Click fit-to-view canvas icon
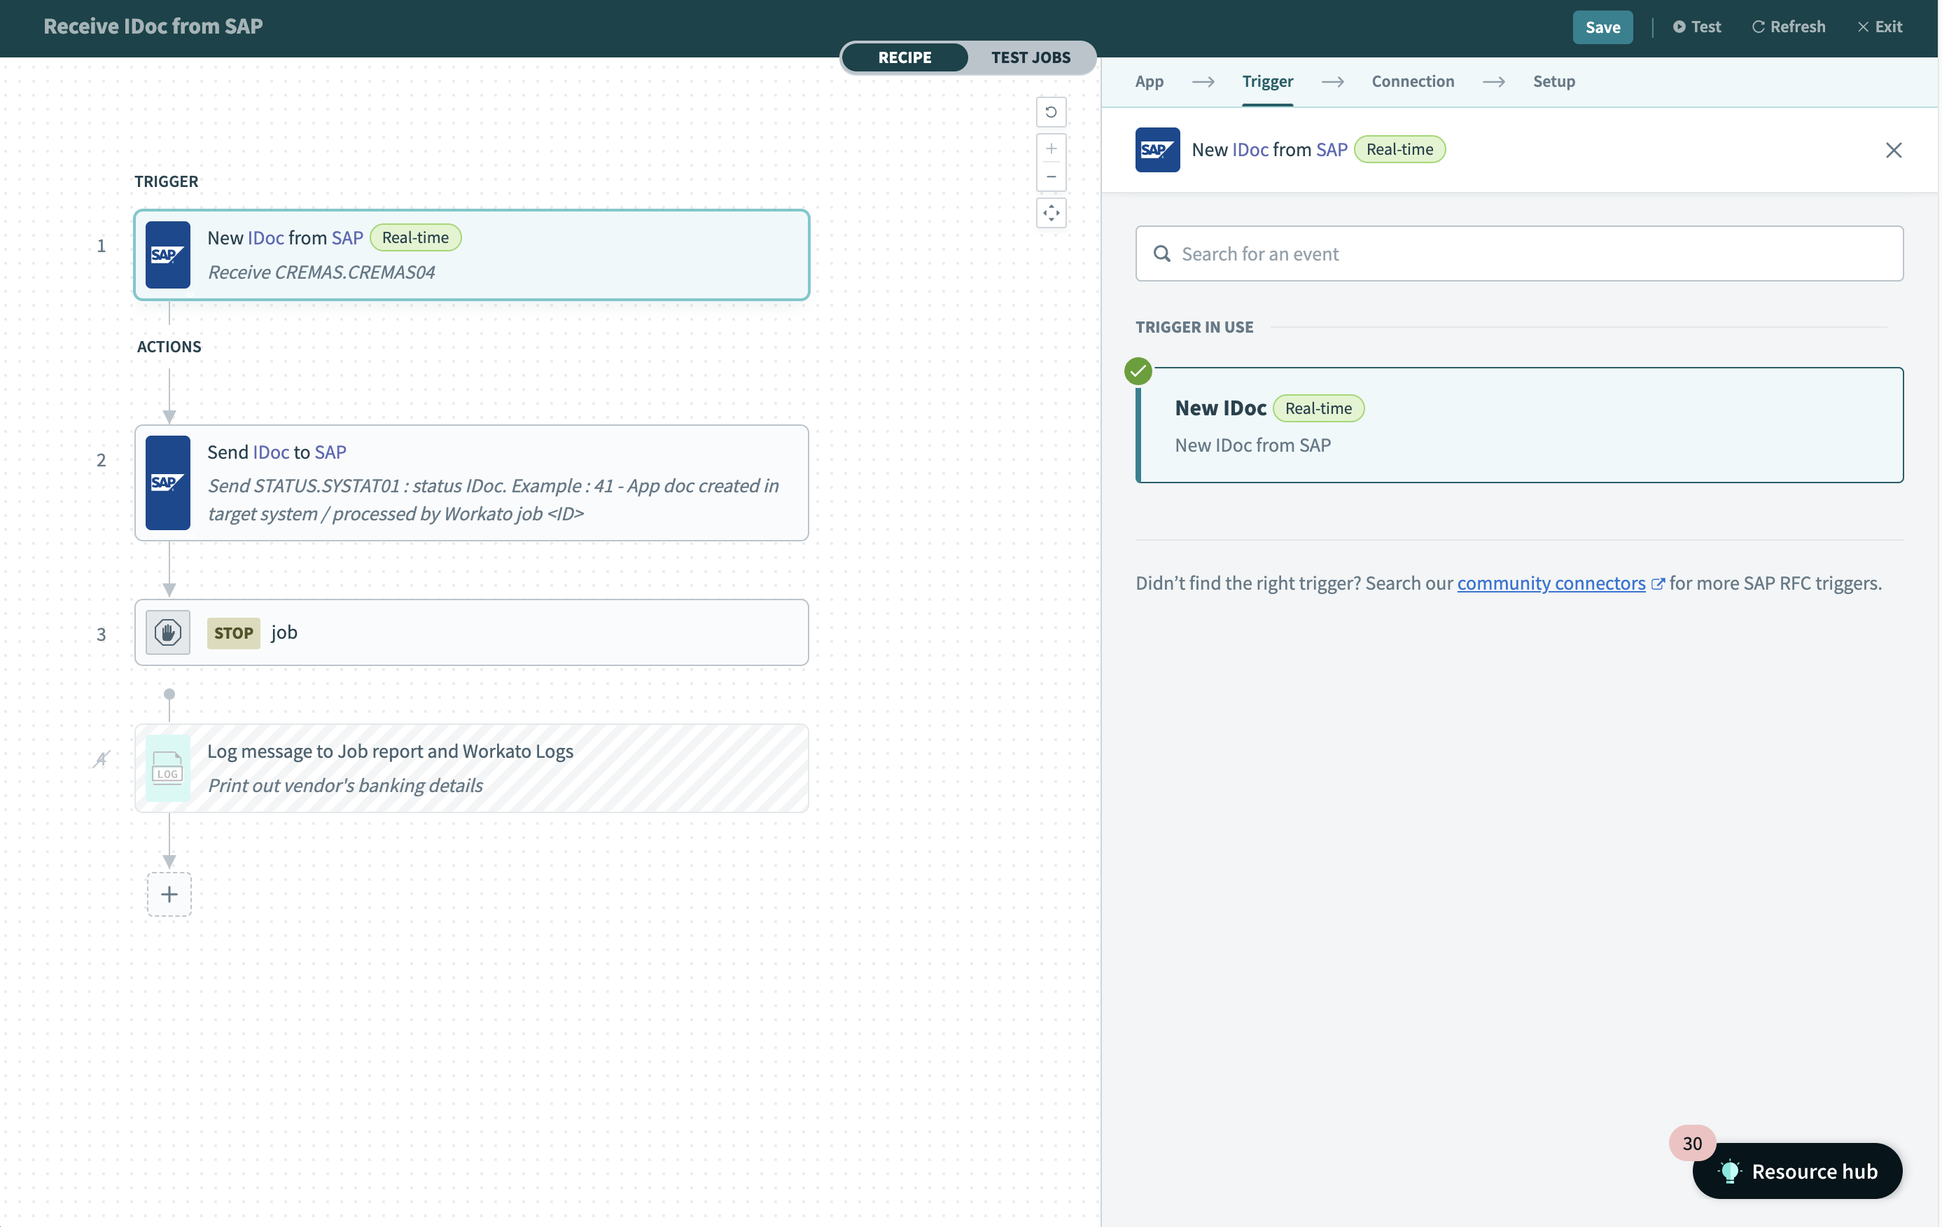 [x=1050, y=213]
